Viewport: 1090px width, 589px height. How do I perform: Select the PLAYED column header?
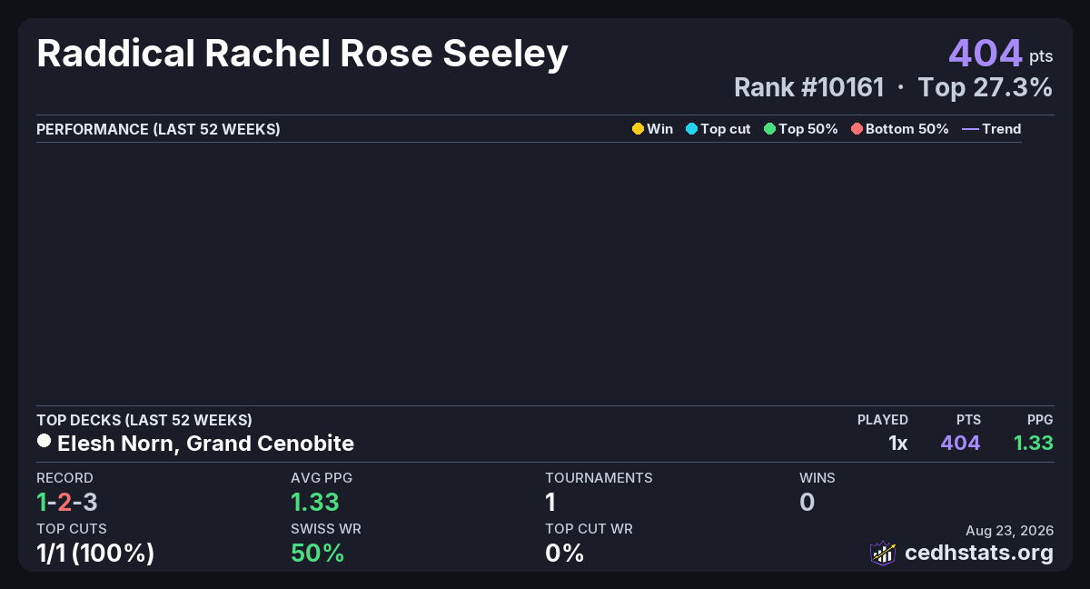coord(883,420)
